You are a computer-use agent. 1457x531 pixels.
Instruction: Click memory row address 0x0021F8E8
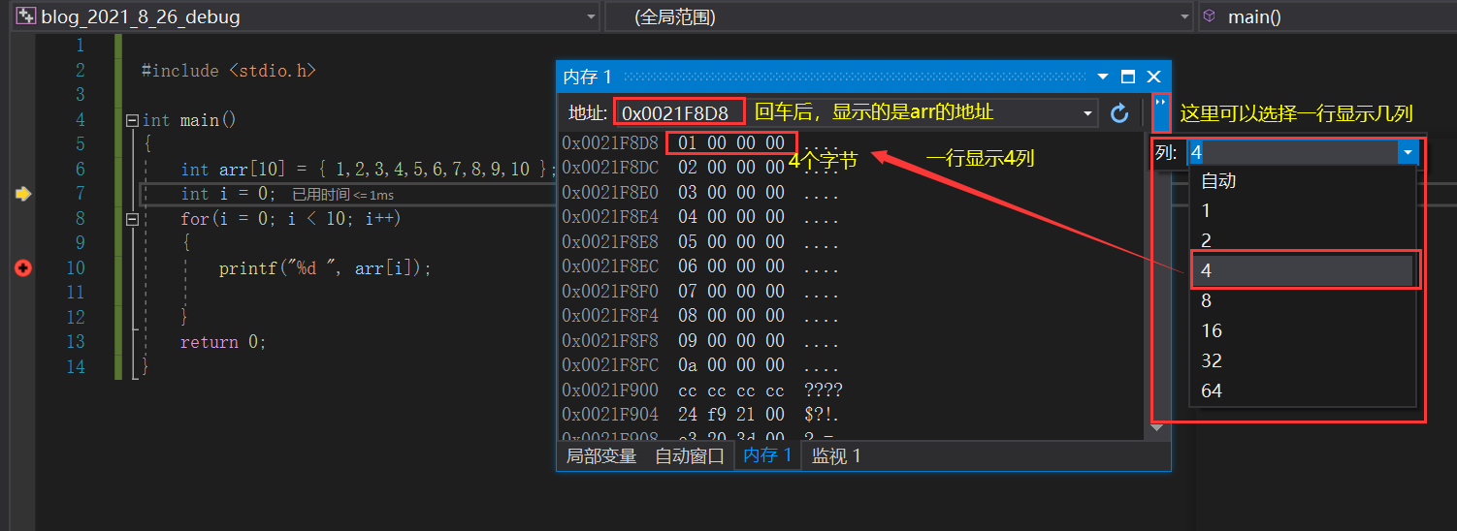610,242
